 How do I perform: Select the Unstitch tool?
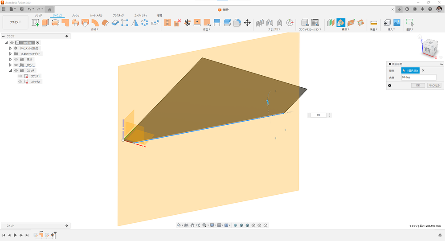click(x=177, y=23)
